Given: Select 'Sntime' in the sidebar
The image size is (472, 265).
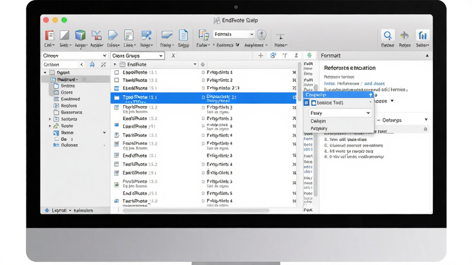Looking at the screenshot, I should coord(68,86).
